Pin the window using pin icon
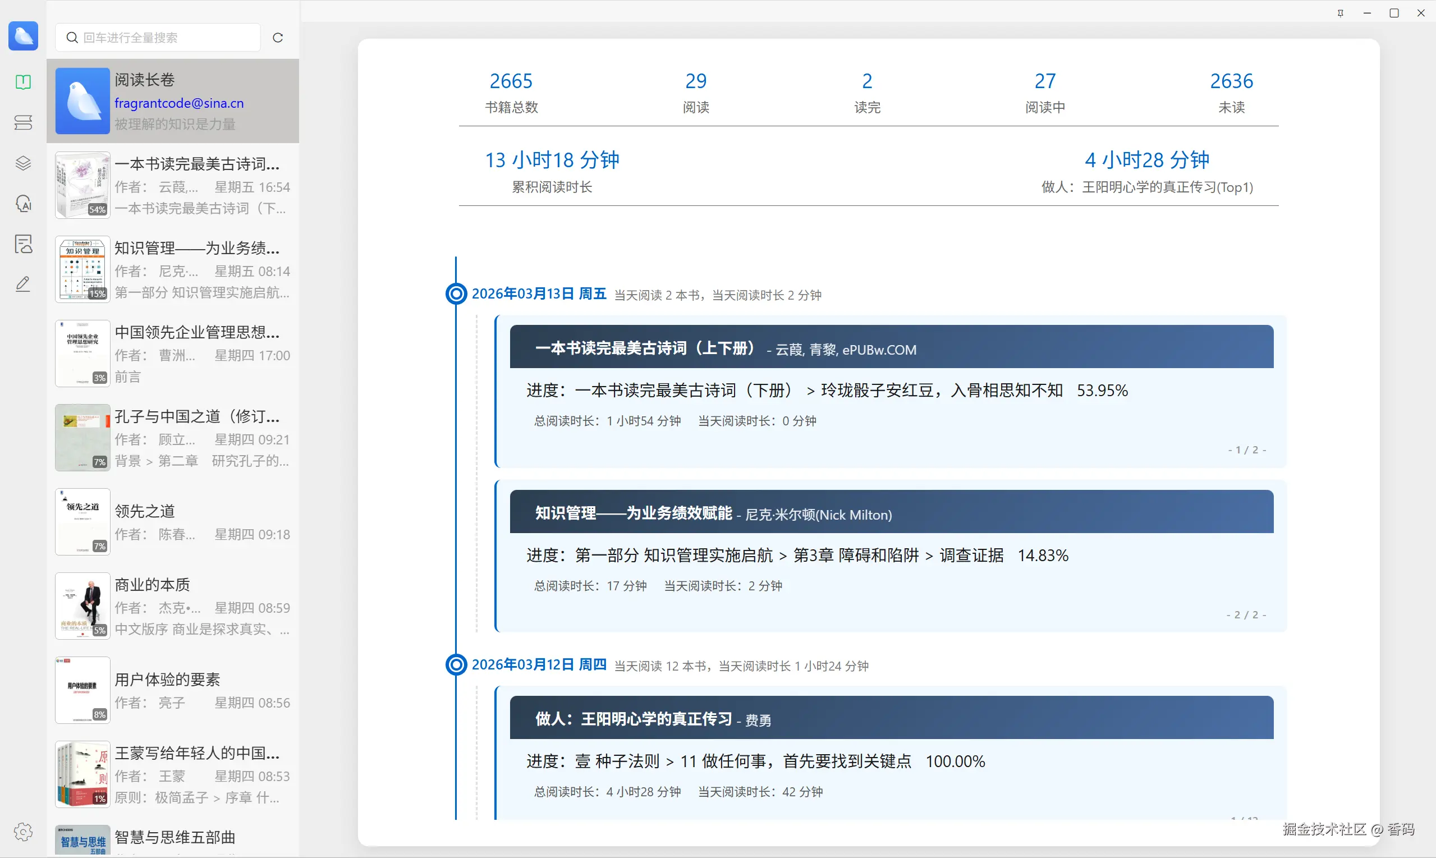 pos(1341,13)
